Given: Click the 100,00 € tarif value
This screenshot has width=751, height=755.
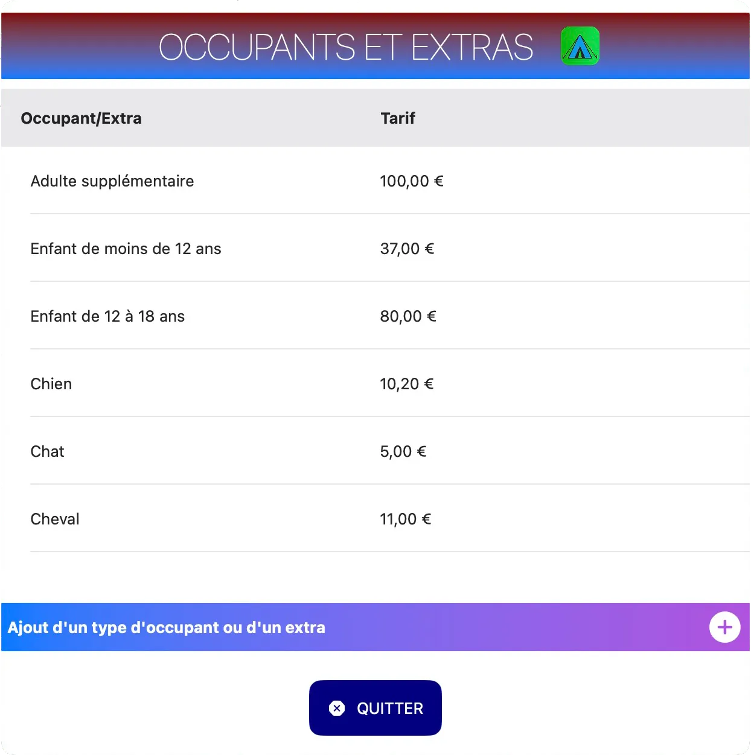Looking at the screenshot, I should click(x=411, y=181).
